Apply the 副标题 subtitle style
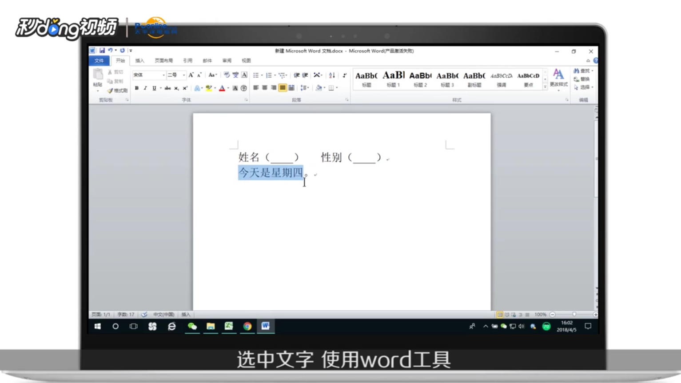The width and height of the screenshot is (681, 383). click(474, 79)
